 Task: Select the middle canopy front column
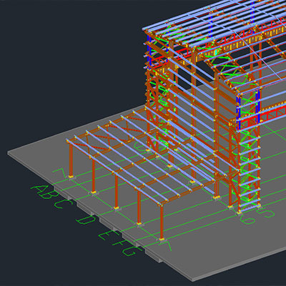click(x=117, y=191)
